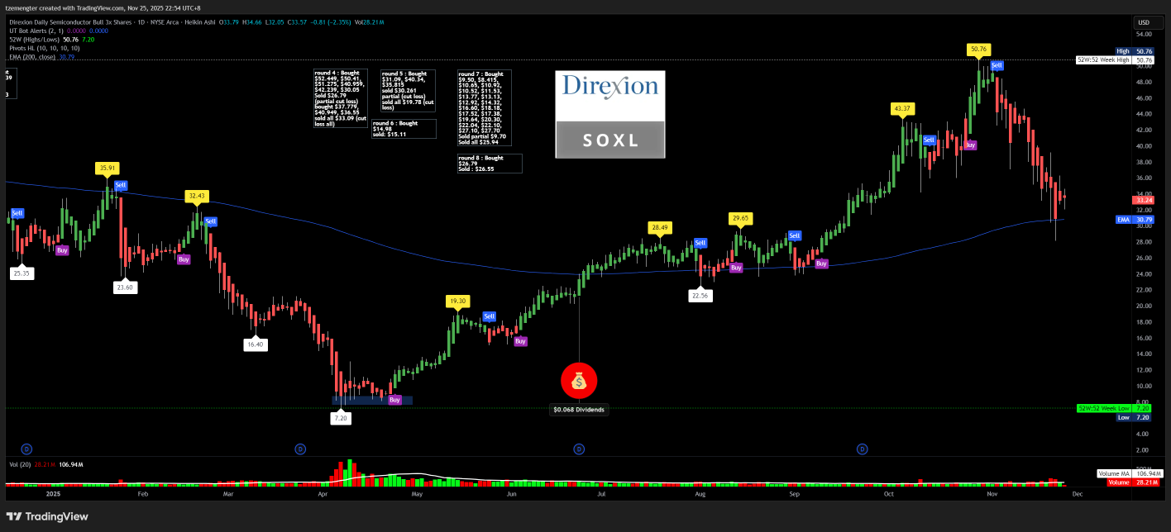This screenshot has width=1171, height=532.
Task: Click the Sell marker after the 19.30 pivot
Action: [x=489, y=316]
